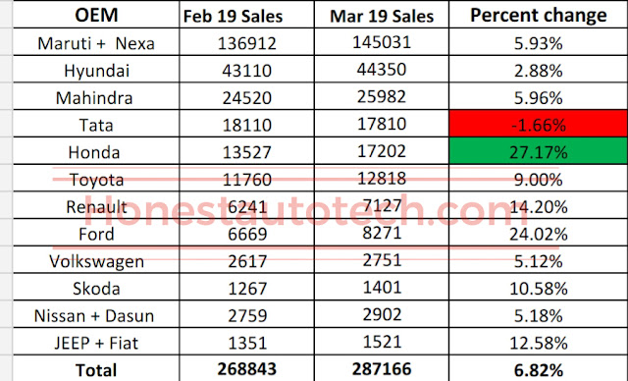
Task: Click the green 27.17% cell
Action: 539,151
